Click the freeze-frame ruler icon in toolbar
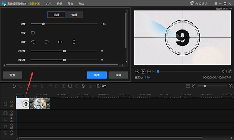The width and height of the screenshot is (234, 140). point(70,86)
